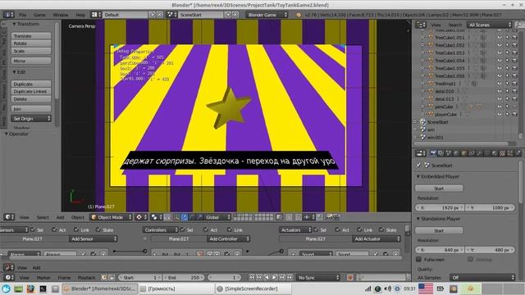This screenshot has width=525, height=295.
Task: Open the Outliner editor type icon
Action: 420,25
